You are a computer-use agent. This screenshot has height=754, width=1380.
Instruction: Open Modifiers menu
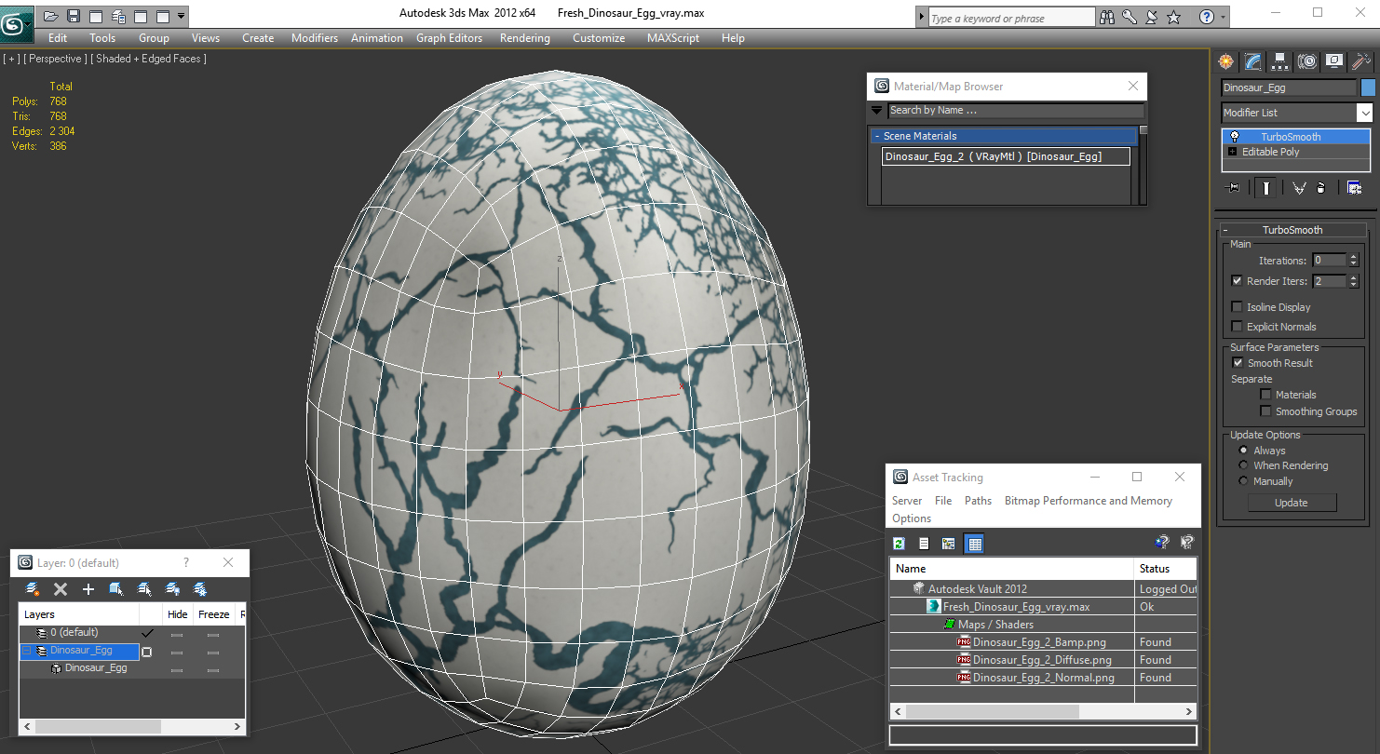pos(315,38)
